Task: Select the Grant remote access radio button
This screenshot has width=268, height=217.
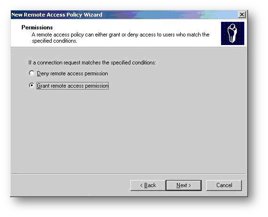Action: click(x=32, y=85)
